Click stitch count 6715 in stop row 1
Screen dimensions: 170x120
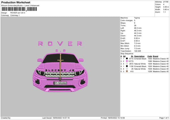131,59
